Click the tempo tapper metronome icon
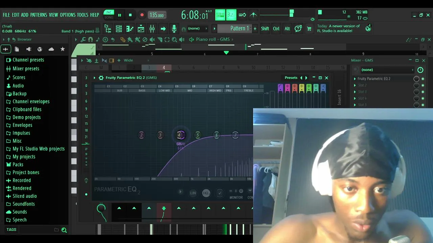This screenshot has width=433, height=243. (x=253, y=15)
